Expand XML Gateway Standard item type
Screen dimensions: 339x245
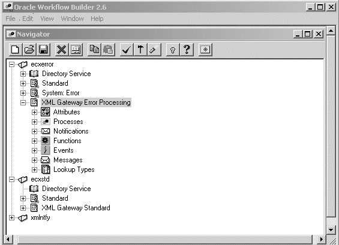pyautogui.click(x=23, y=208)
